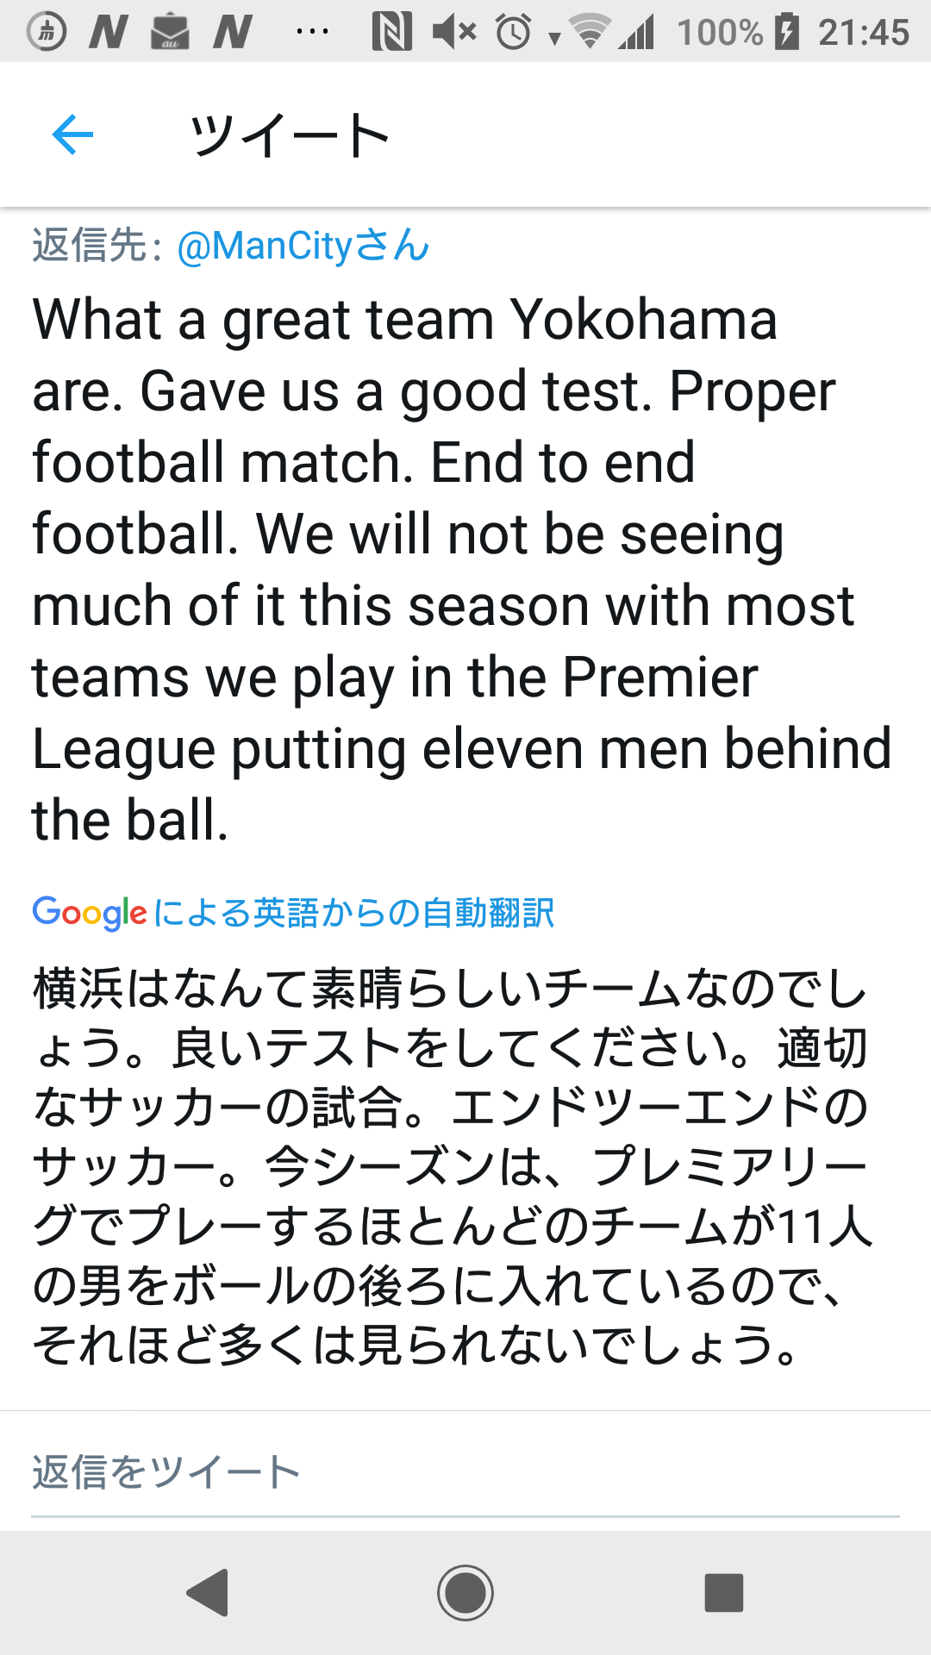Tap the blue back arrow

(72, 134)
